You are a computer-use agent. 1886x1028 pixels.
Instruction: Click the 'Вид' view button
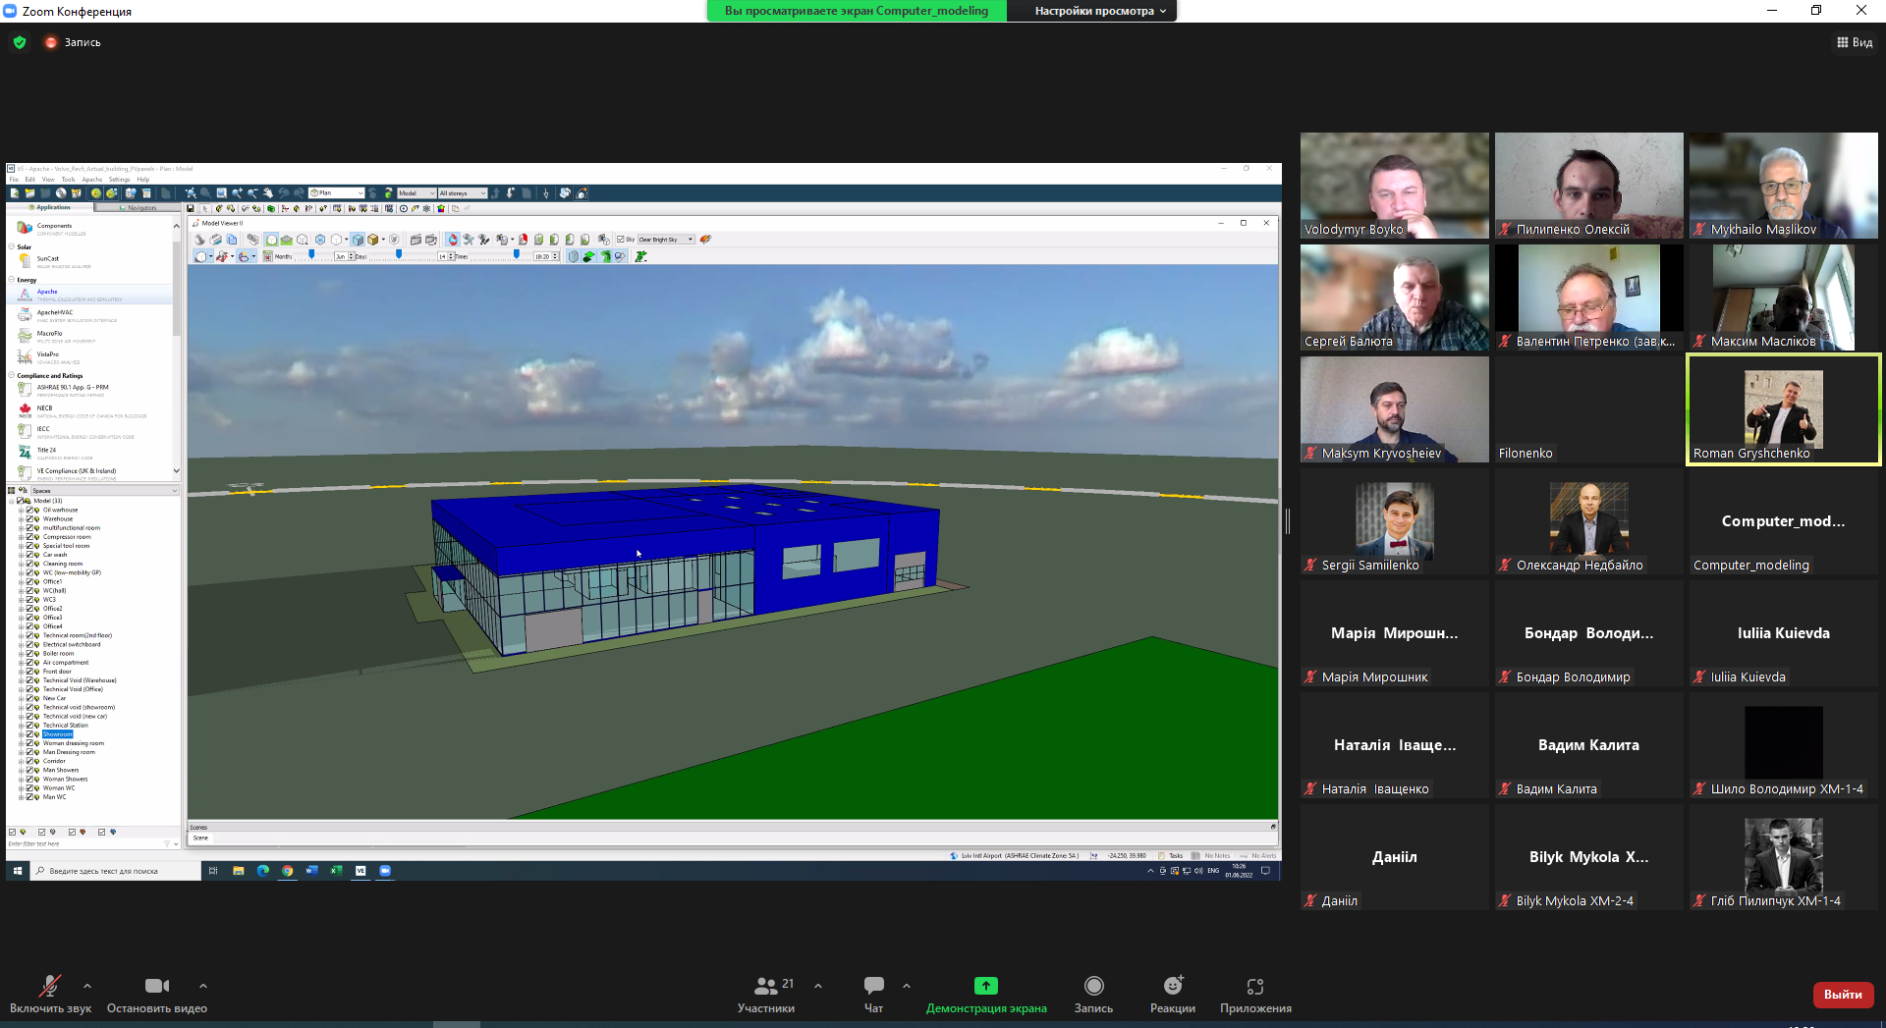tap(1855, 42)
